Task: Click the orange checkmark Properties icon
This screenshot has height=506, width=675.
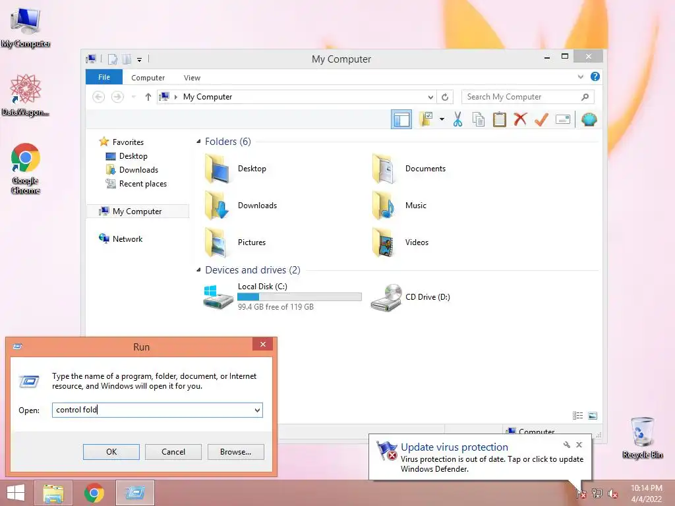Action: click(x=541, y=119)
